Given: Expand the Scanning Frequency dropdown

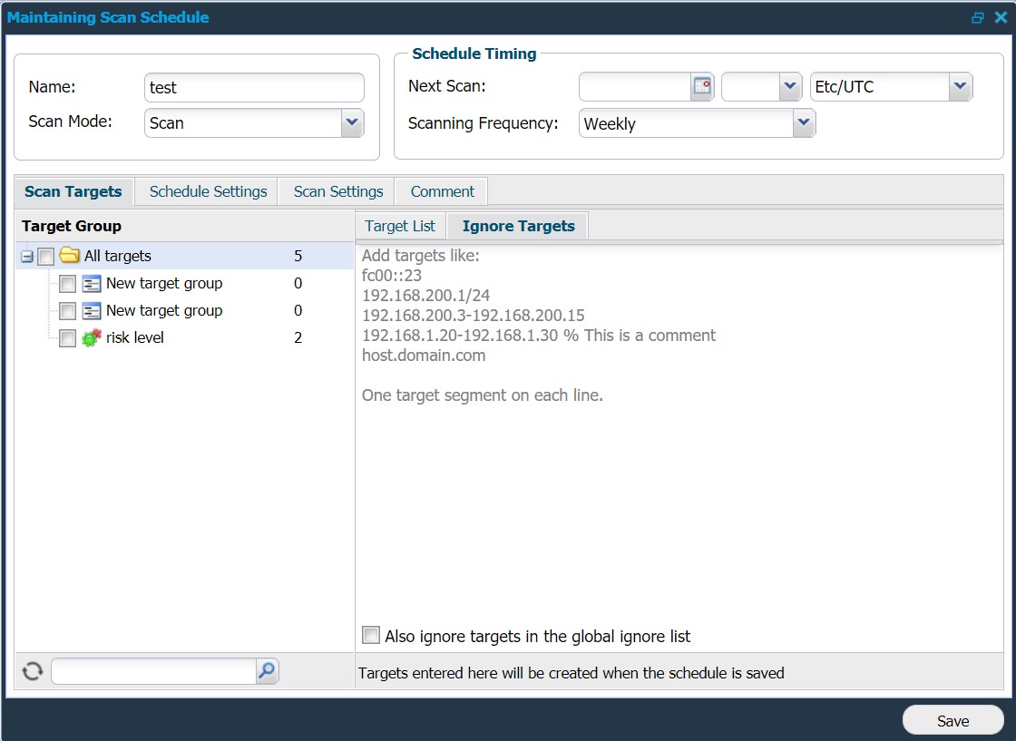Looking at the screenshot, I should click(x=804, y=123).
